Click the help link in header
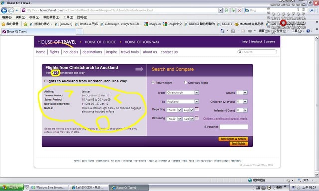 [x=245, y=42]
